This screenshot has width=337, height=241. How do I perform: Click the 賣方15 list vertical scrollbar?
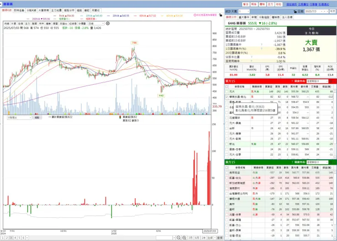335,205
